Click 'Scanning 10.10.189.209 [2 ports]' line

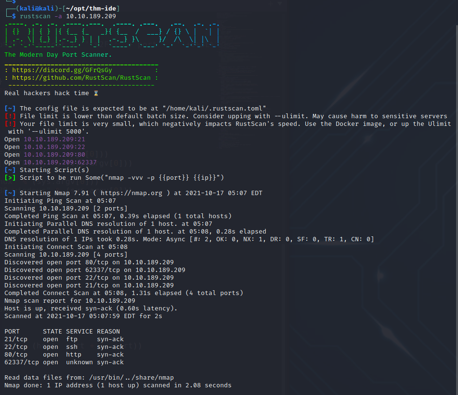[65, 209]
